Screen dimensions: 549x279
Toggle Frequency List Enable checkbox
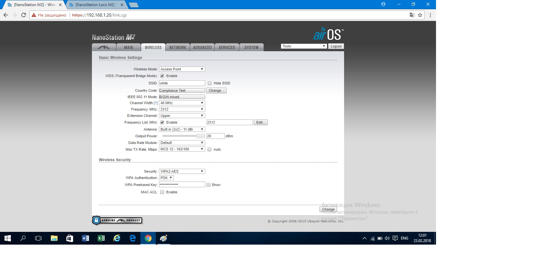162,122
